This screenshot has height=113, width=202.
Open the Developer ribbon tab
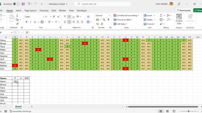pos(82,10)
